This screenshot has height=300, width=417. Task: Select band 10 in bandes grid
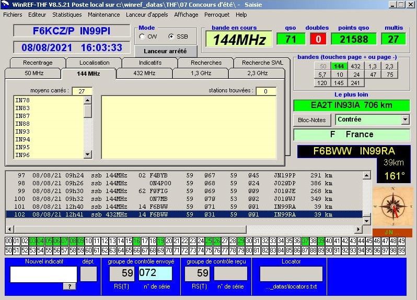click(339, 75)
